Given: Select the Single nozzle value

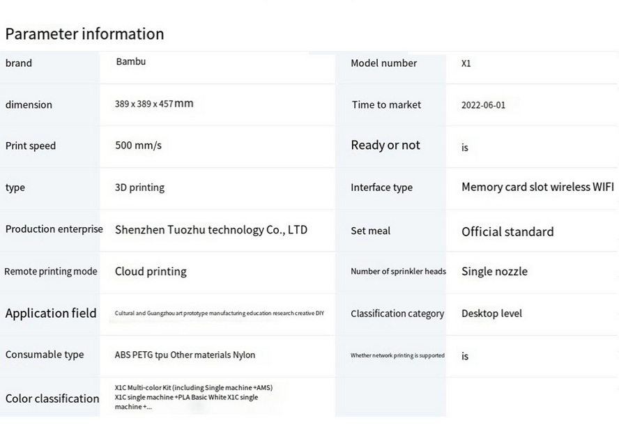Looking at the screenshot, I should coord(494,271).
